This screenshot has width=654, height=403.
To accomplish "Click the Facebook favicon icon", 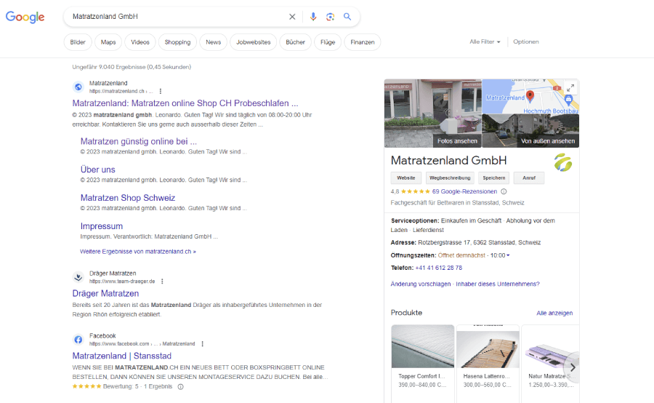I will [78, 340].
